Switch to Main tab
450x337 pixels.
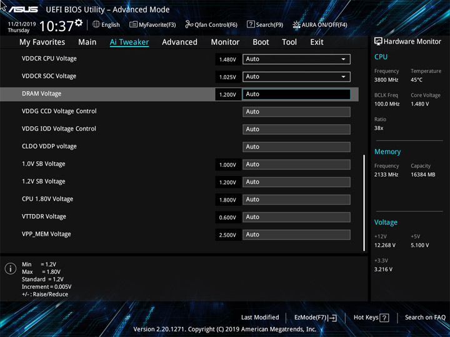click(x=87, y=42)
